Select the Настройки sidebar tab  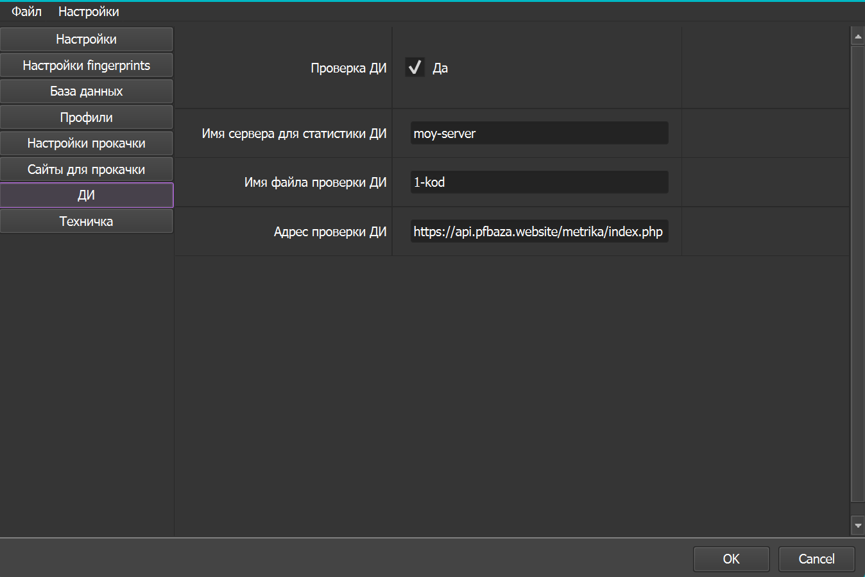click(x=87, y=39)
